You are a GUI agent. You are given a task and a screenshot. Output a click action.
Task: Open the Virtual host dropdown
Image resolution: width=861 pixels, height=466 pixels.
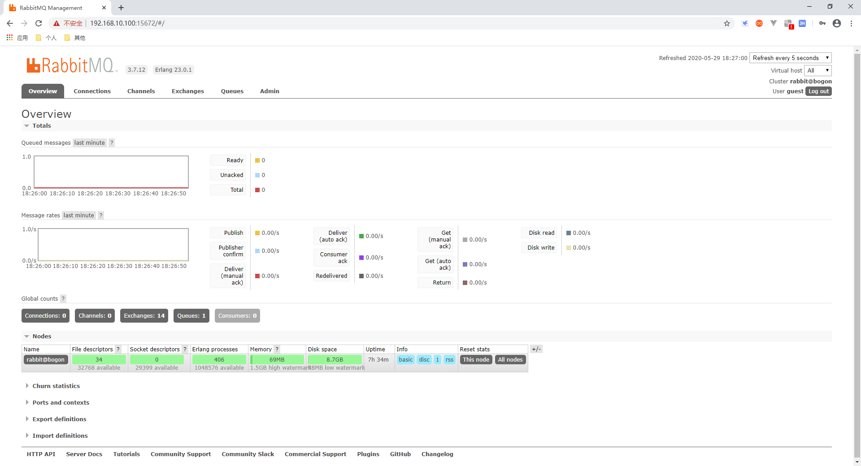[x=818, y=70]
